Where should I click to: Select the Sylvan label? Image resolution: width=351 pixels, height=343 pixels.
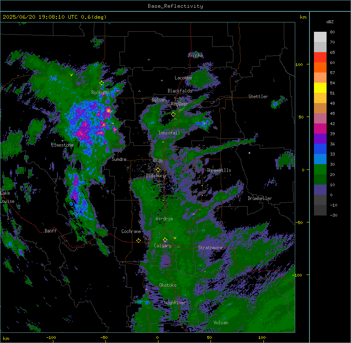click(159, 100)
